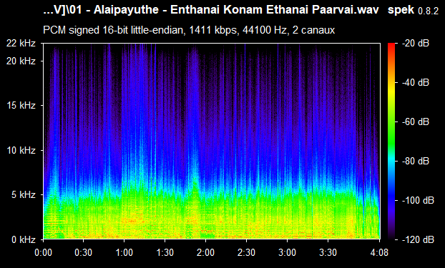Viewport: 445px width, 268px height.
Task: Click the spek 0.8.2 version label
Action: click(x=413, y=10)
